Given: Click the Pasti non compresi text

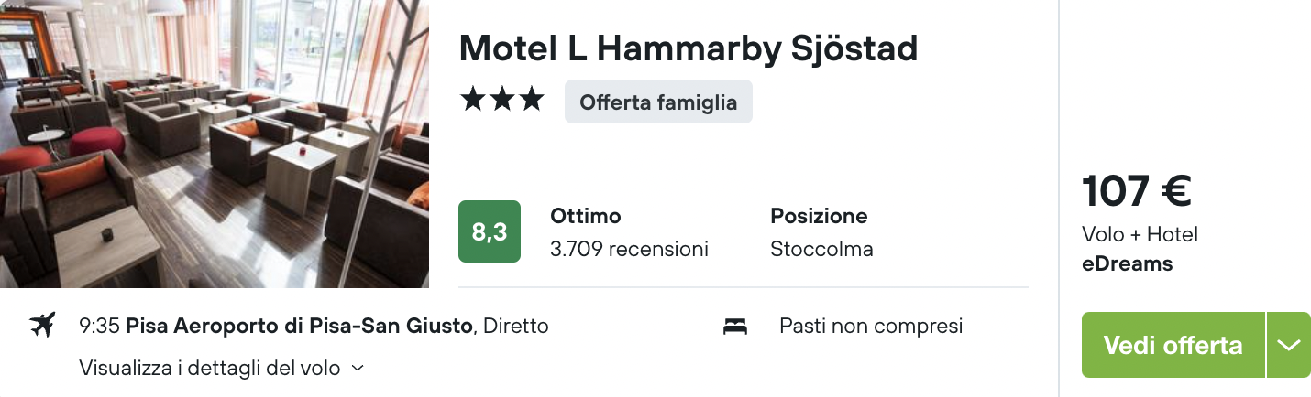Looking at the screenshot, I should click(x=871, y=326).
